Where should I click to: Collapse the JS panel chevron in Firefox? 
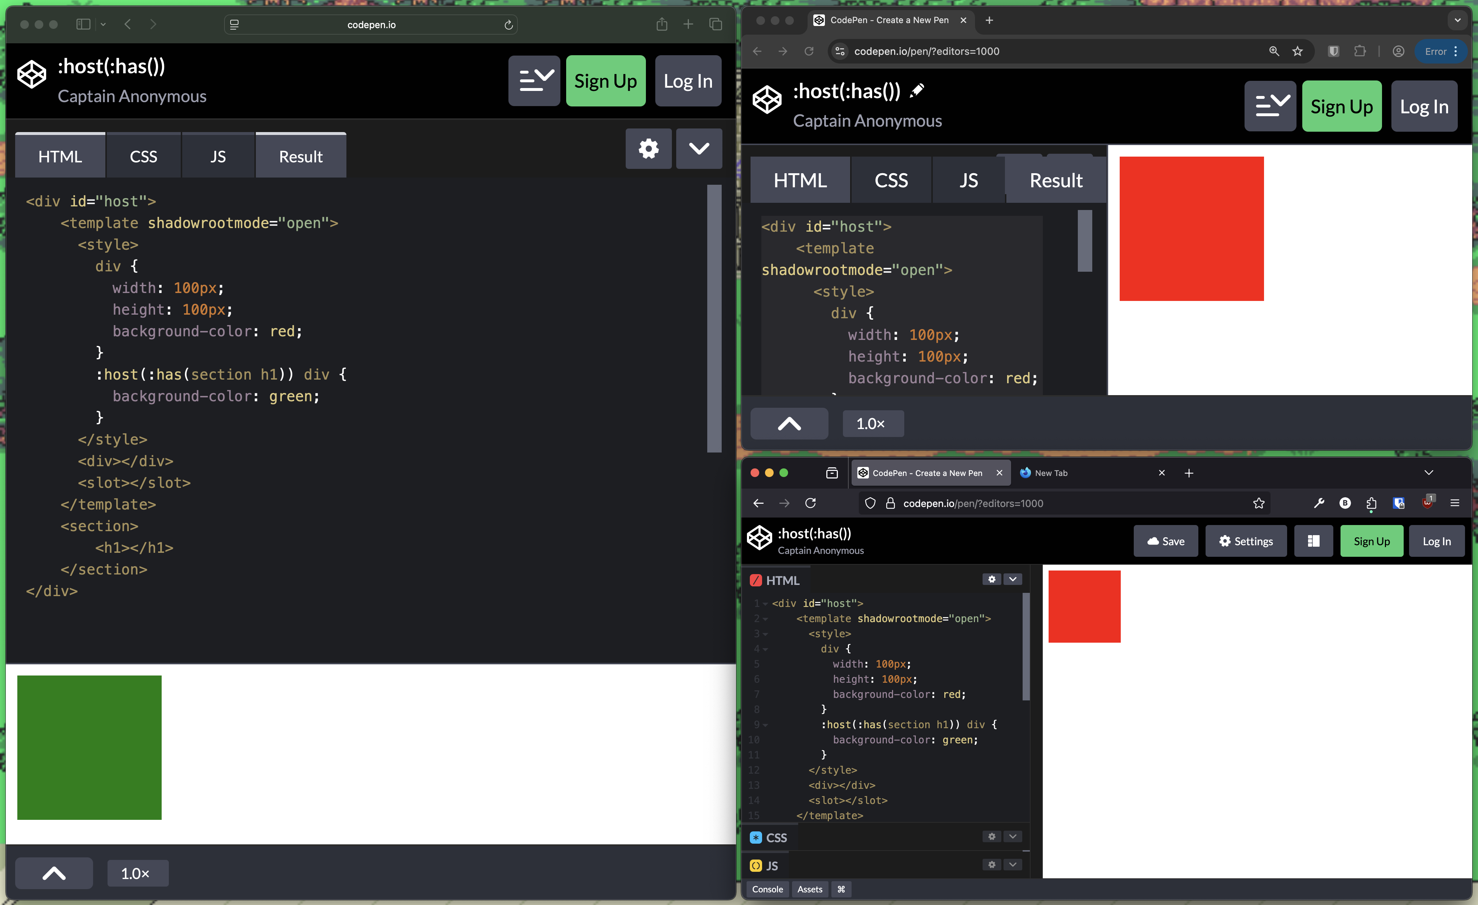(x=1013, y=864)
